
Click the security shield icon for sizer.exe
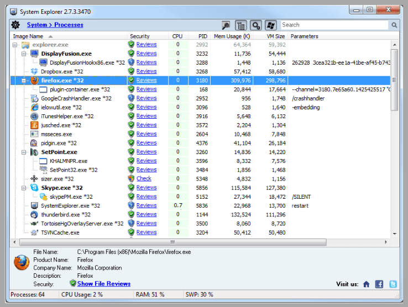pos(131,178)
